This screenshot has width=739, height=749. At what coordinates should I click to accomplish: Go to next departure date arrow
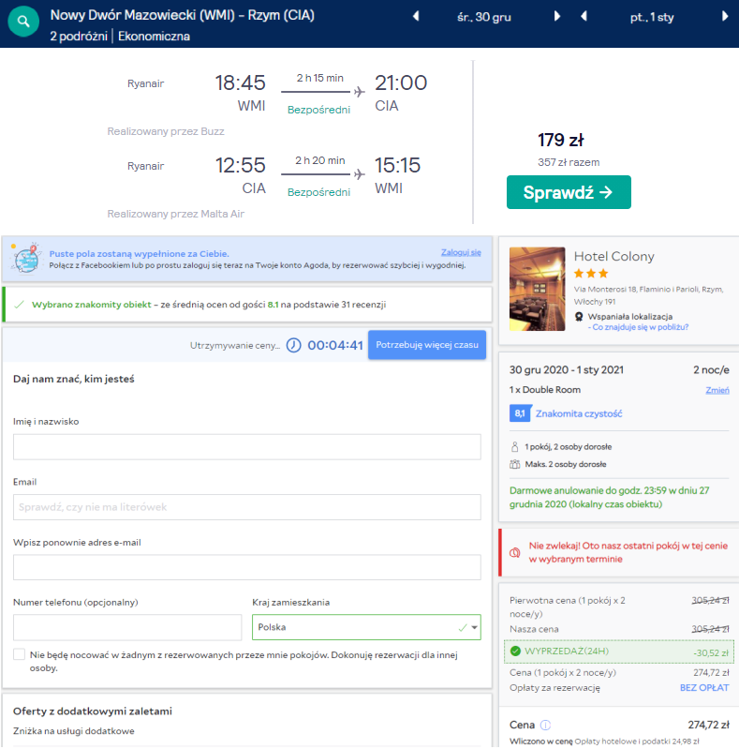[x=557, y=17]
